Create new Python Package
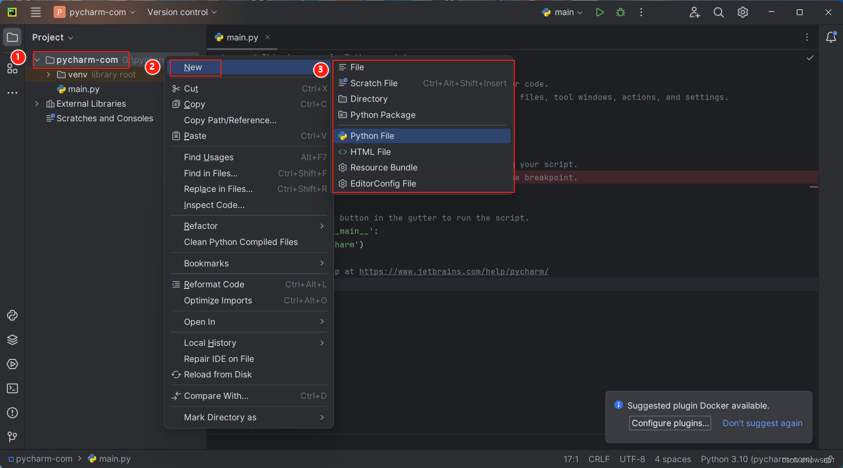Viewport: 843px width, 468px height. click(422, 115)
